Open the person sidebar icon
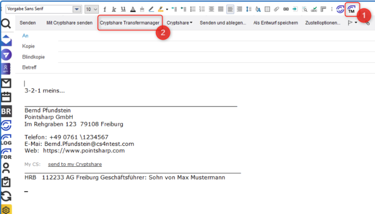Image resolution: width=375 pixels, height=214 pixels. point(6,168)
